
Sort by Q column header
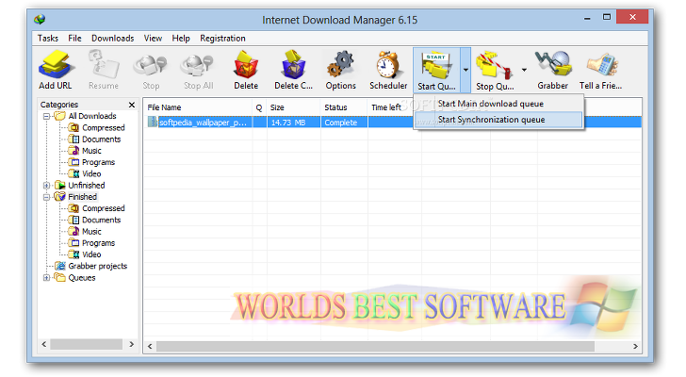click(x=259, y=107)
